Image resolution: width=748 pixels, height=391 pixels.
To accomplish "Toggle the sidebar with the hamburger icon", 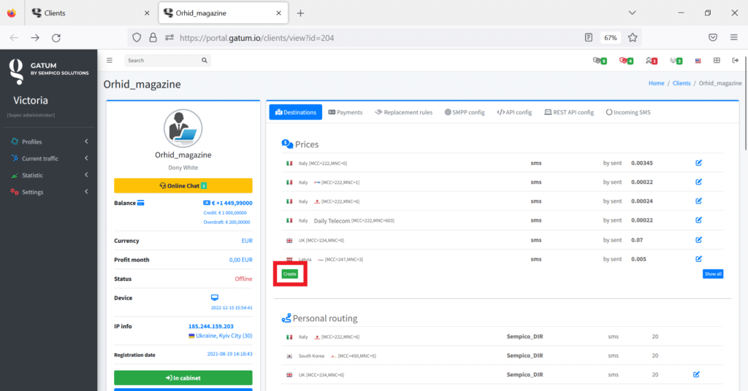I will [x=110, y=61].
